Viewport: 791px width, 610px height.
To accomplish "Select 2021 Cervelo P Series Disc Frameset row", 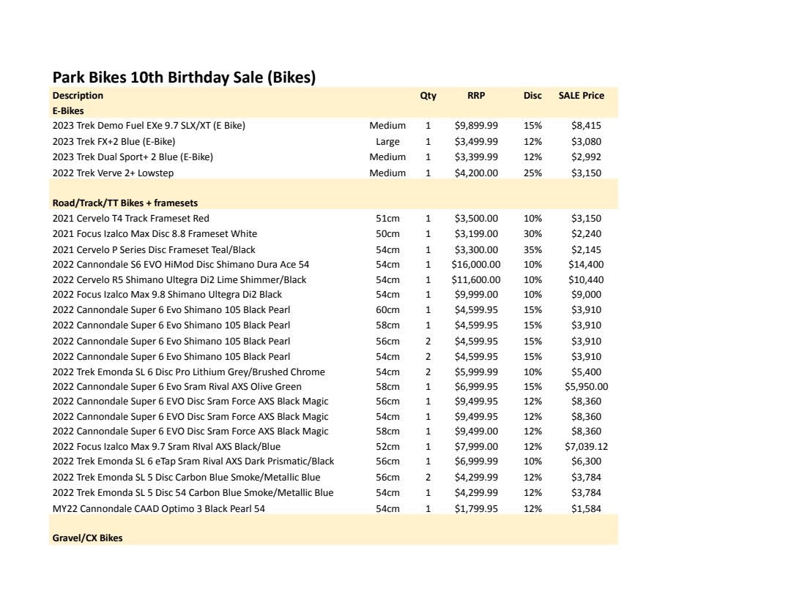I will [x=333, y=250].
